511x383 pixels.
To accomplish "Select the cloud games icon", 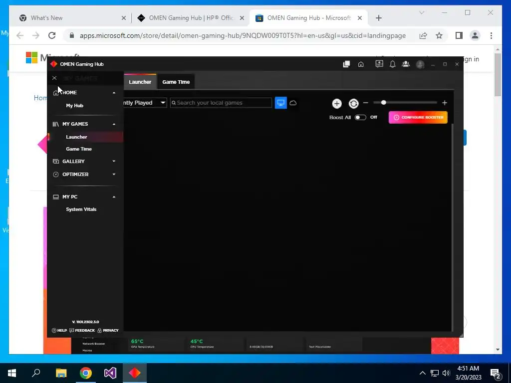I will click(x=293, y=103).
